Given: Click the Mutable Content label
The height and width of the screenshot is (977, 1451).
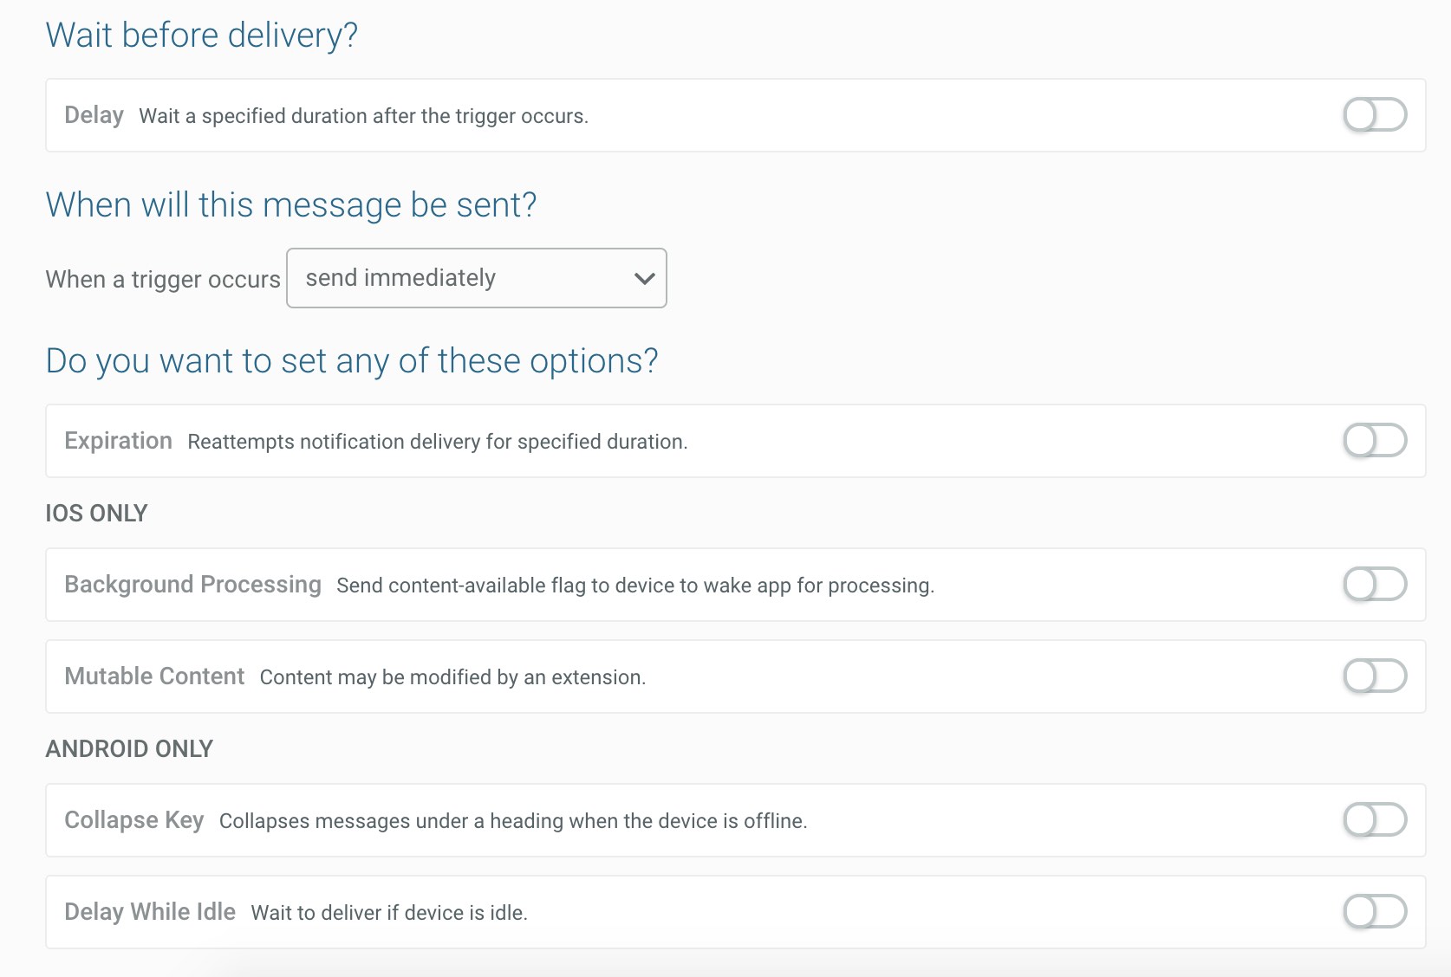Looking at the screenshot, I should click(x=154, y=676).
